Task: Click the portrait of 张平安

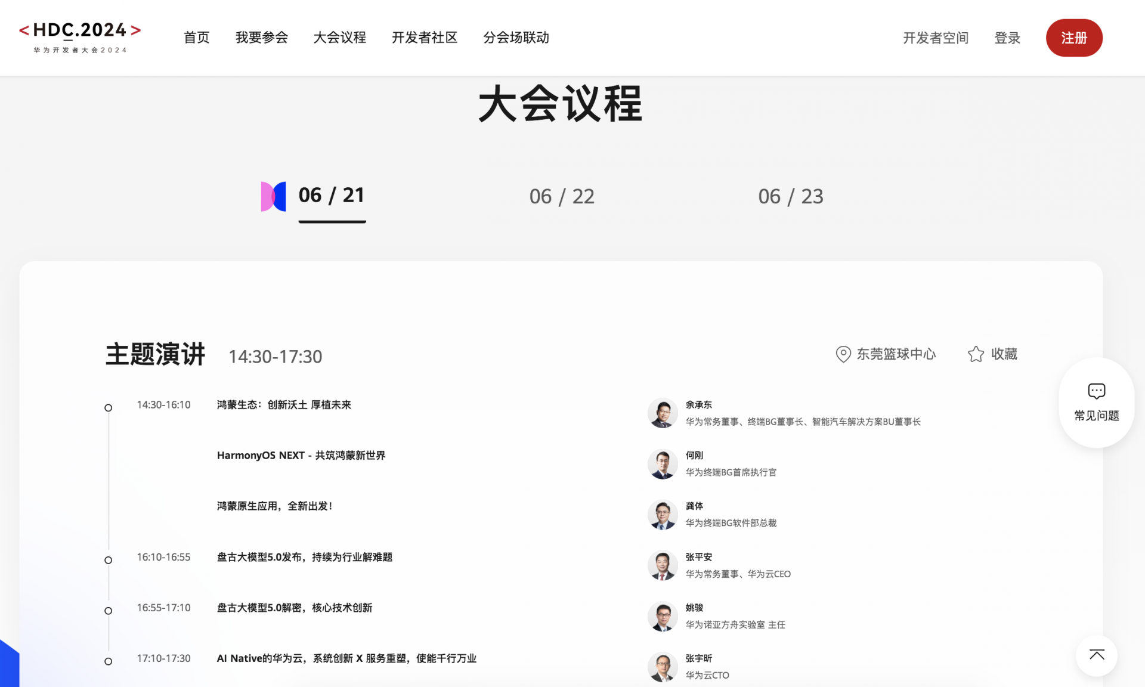Action: tap(663, 565)
